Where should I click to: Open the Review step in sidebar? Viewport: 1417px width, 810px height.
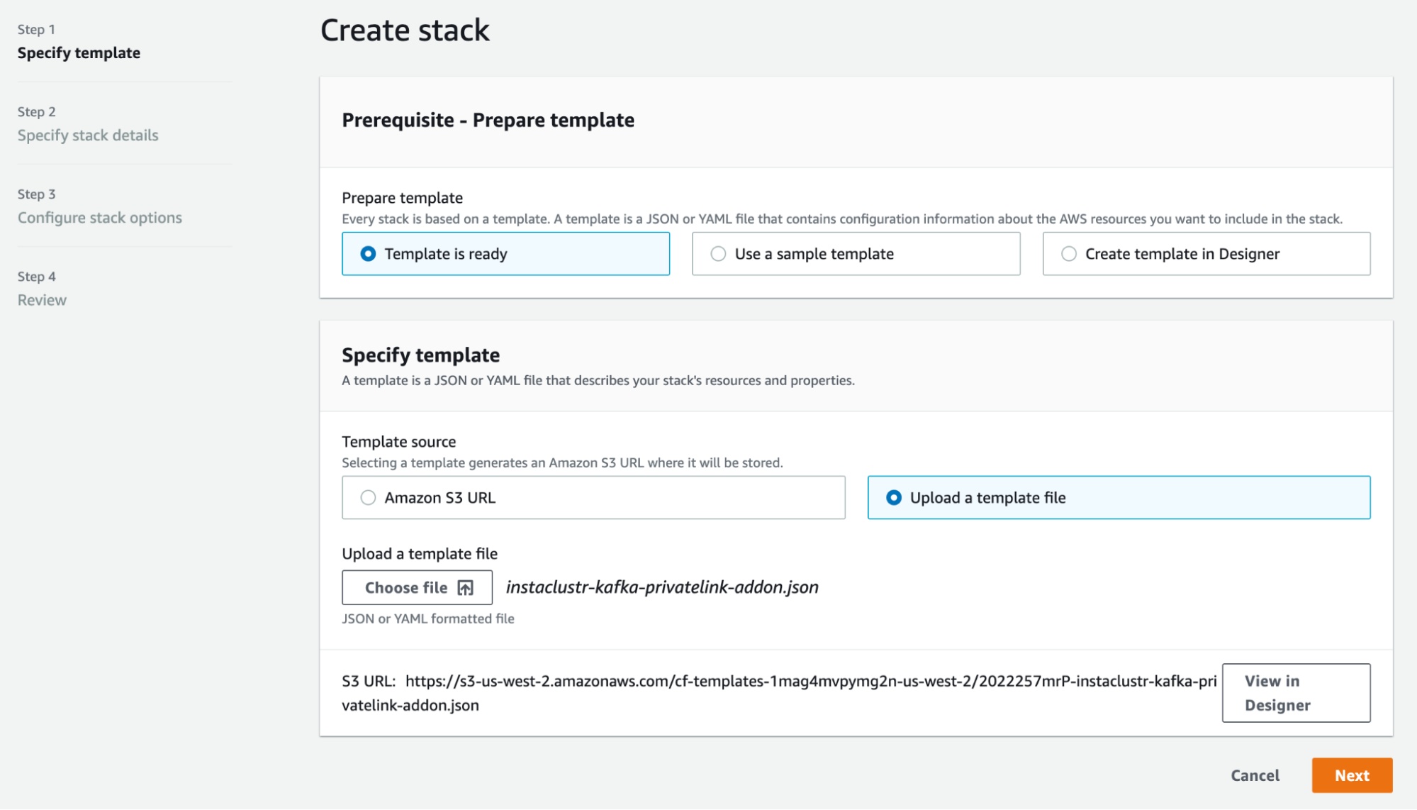coord(42,300)
